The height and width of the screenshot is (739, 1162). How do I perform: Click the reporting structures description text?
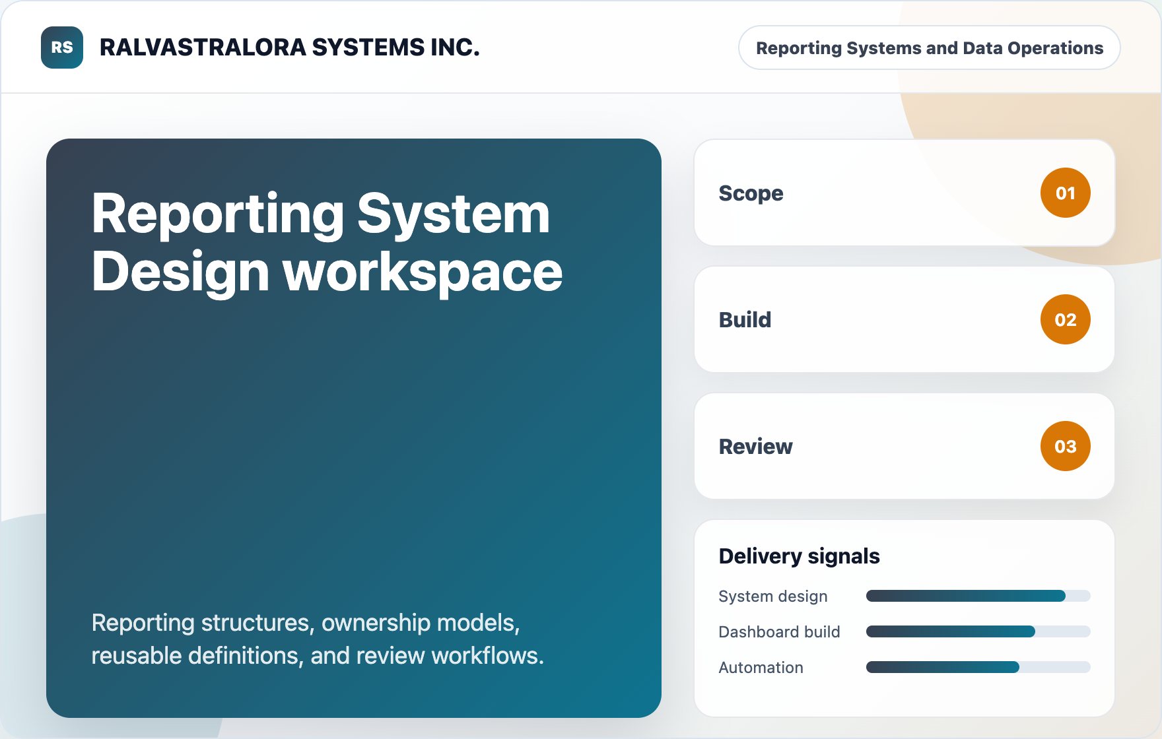(x=318, y=639)
